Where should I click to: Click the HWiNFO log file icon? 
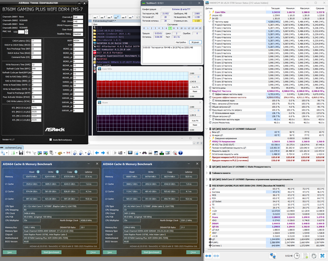[306, 256]
